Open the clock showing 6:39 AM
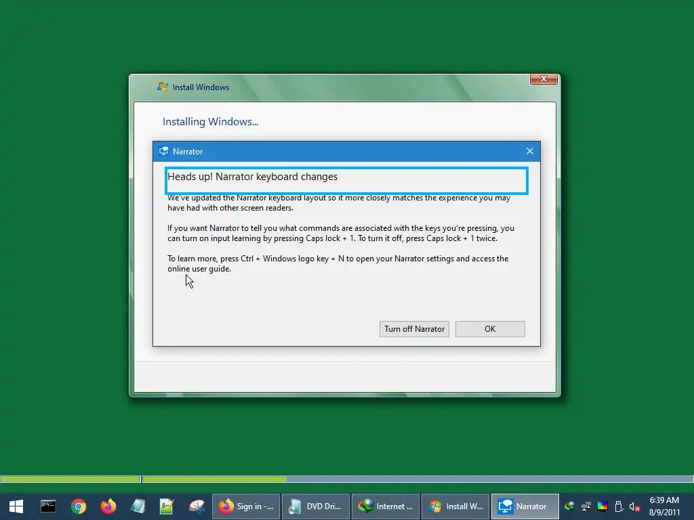Screen dimensions: 694x520 pos(664,506)
